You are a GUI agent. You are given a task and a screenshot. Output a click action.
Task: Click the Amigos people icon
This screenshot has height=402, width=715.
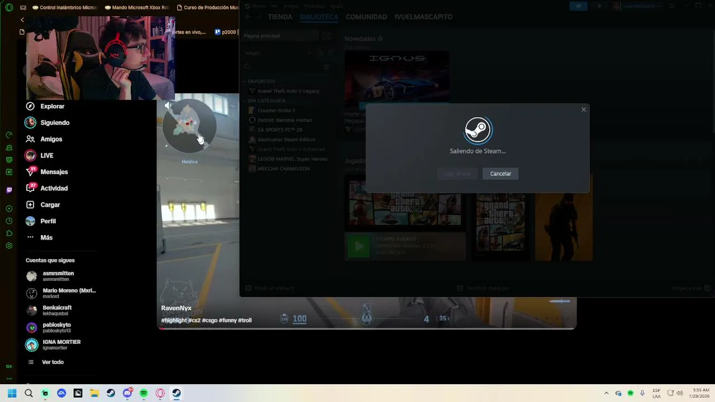tap(30, 139)
